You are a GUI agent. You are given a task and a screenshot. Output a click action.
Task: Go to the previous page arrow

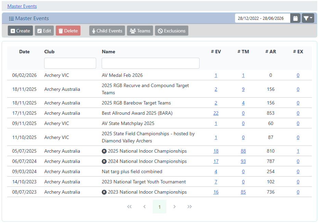click(144, 207)
